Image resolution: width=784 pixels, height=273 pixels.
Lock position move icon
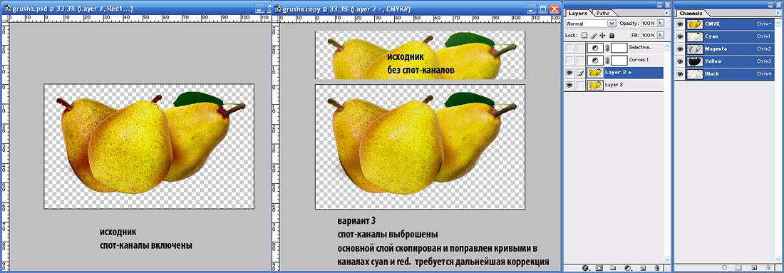pyautogui.click(x=602, y=36)
